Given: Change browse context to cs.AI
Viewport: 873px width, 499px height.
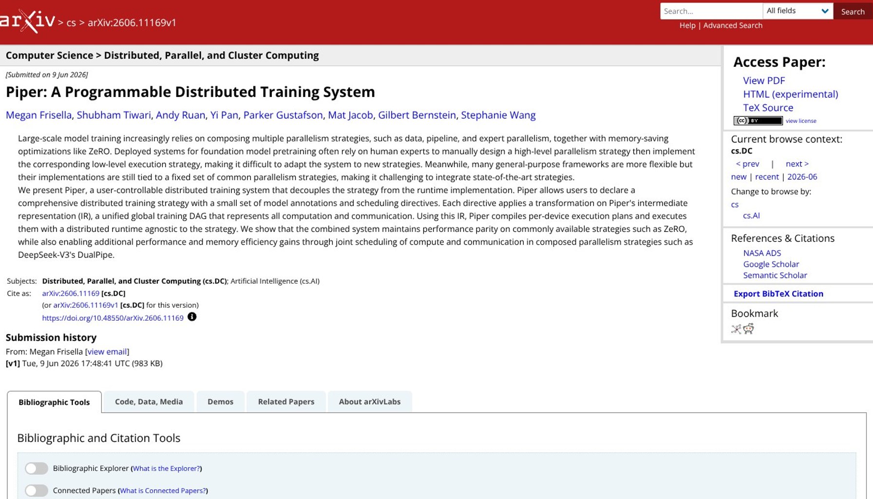Looking at the screenshot, I should [751, 216].
